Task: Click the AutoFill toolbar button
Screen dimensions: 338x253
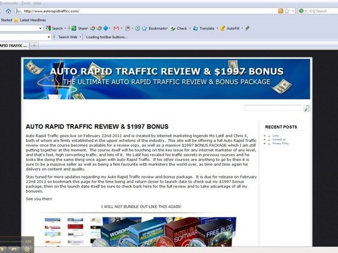Action: tap(230, 28)
